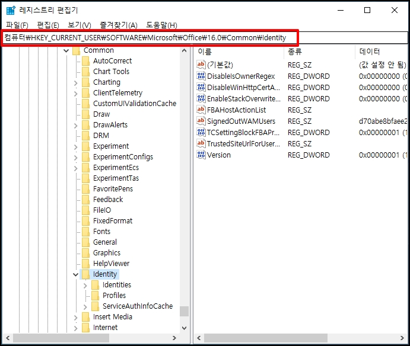Click the DRM folder icon

click(85, 136)
